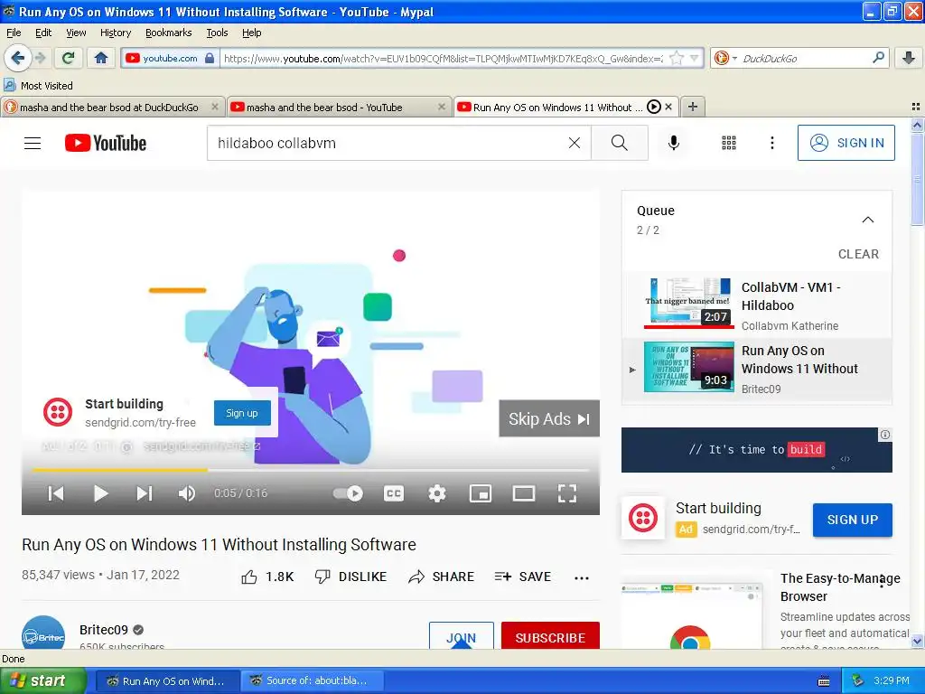Reload the current page
The image size is (925, 694).
coord(69,58)
